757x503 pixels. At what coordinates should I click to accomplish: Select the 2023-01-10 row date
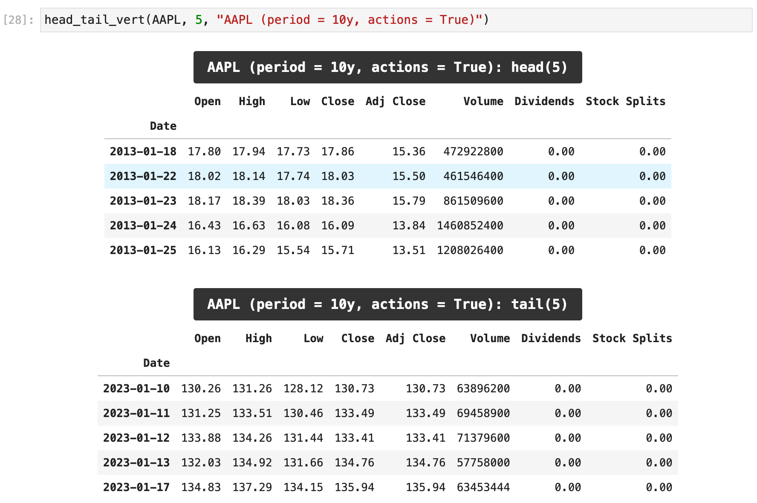136,389
